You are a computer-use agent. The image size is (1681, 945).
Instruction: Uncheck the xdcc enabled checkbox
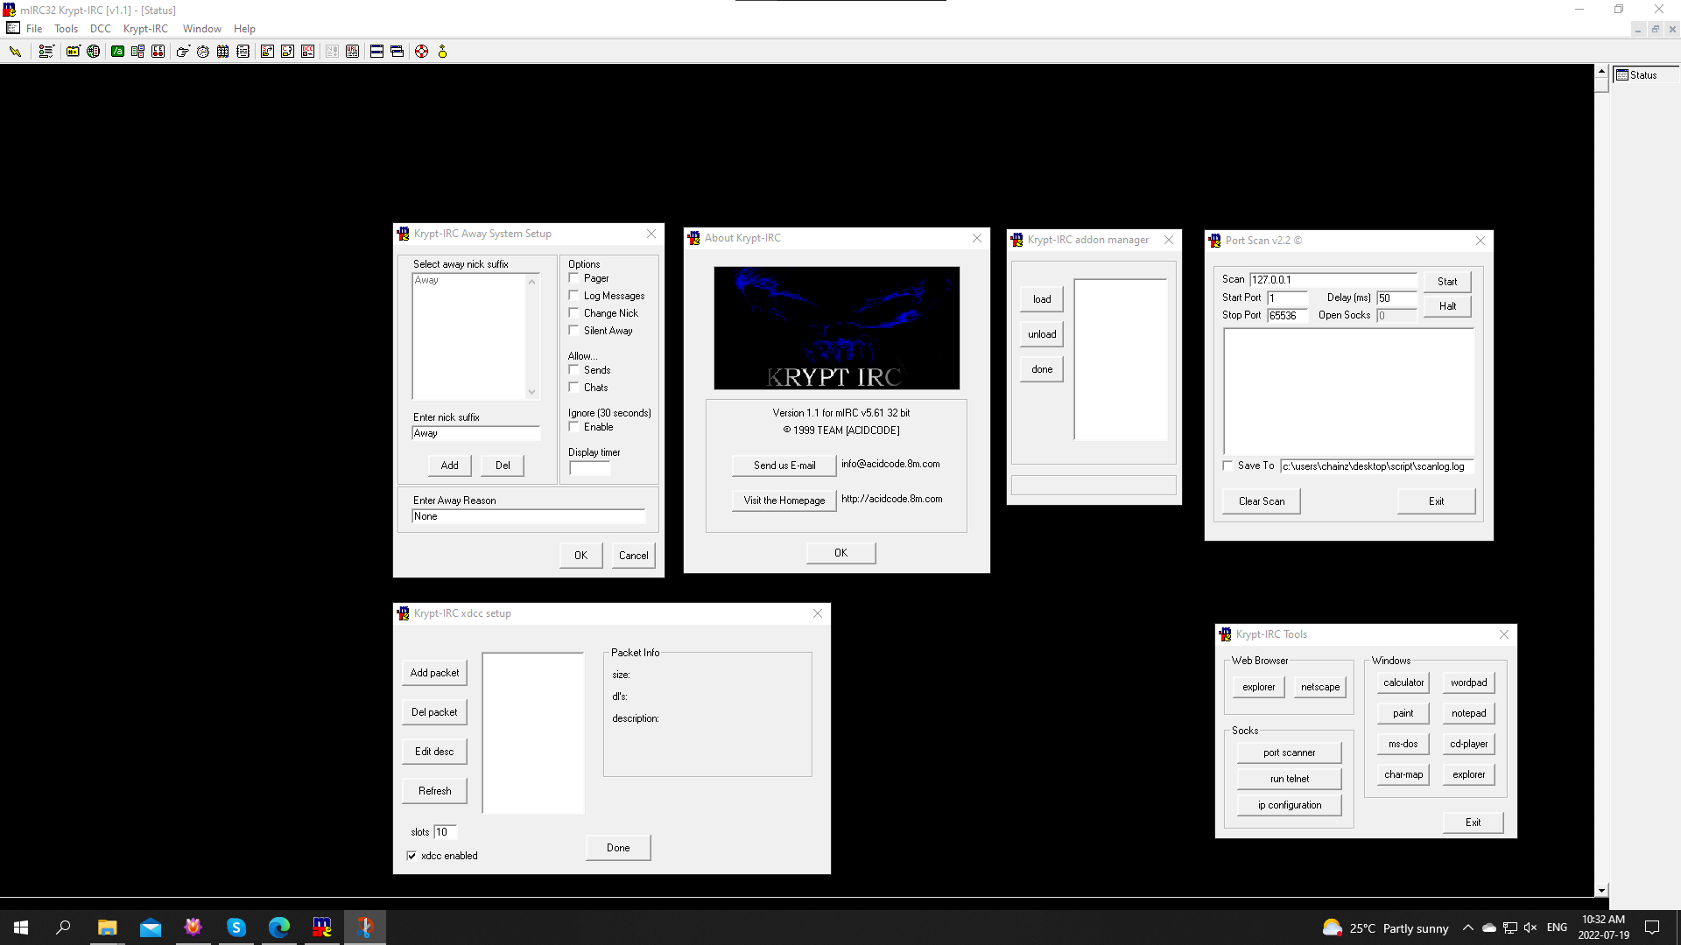click(x=411, y=856)
